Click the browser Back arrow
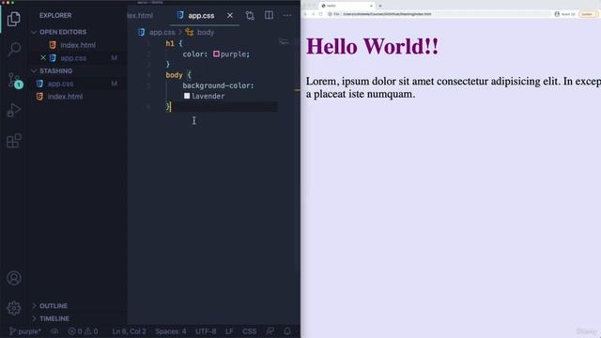Viewport: 601px width, 338px height. [305, 14]
